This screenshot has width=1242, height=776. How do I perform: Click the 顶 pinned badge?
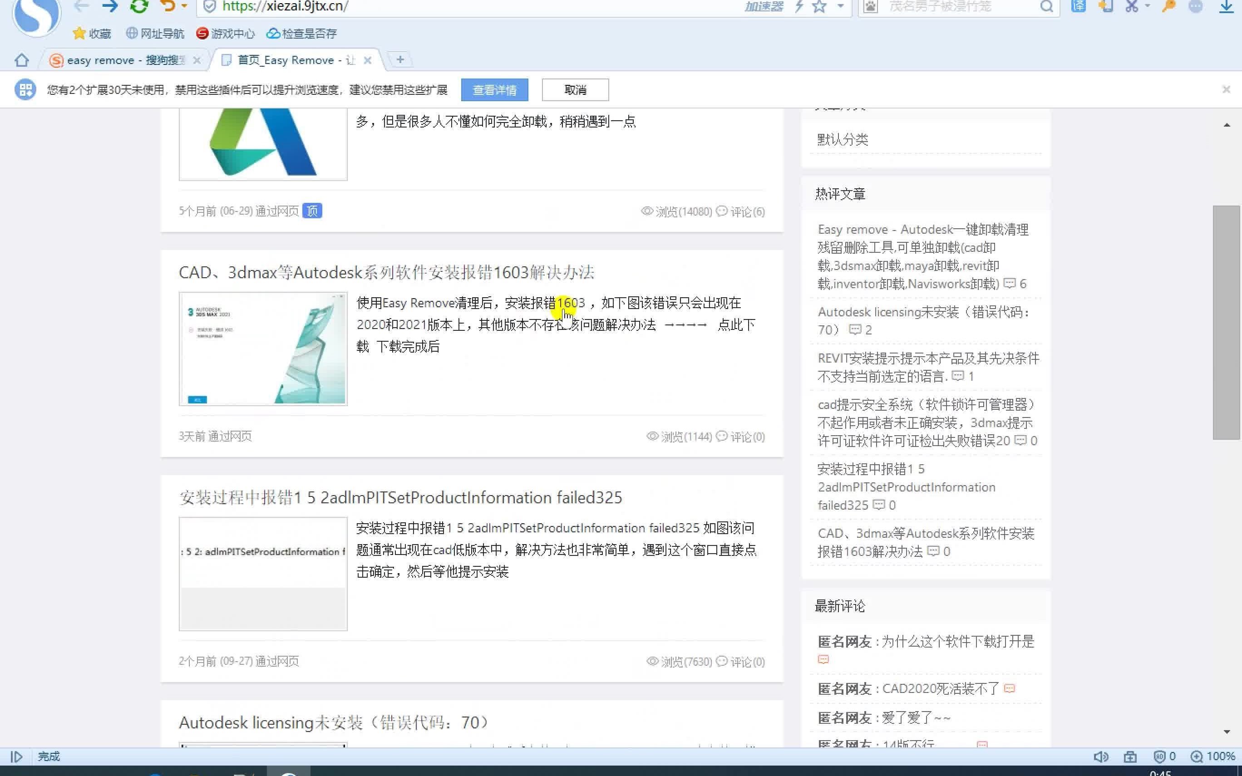[x=312, y=211]
